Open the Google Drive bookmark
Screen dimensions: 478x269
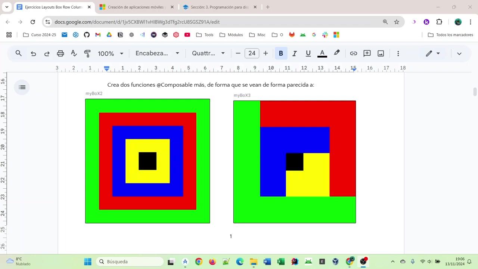click(109, 35)
